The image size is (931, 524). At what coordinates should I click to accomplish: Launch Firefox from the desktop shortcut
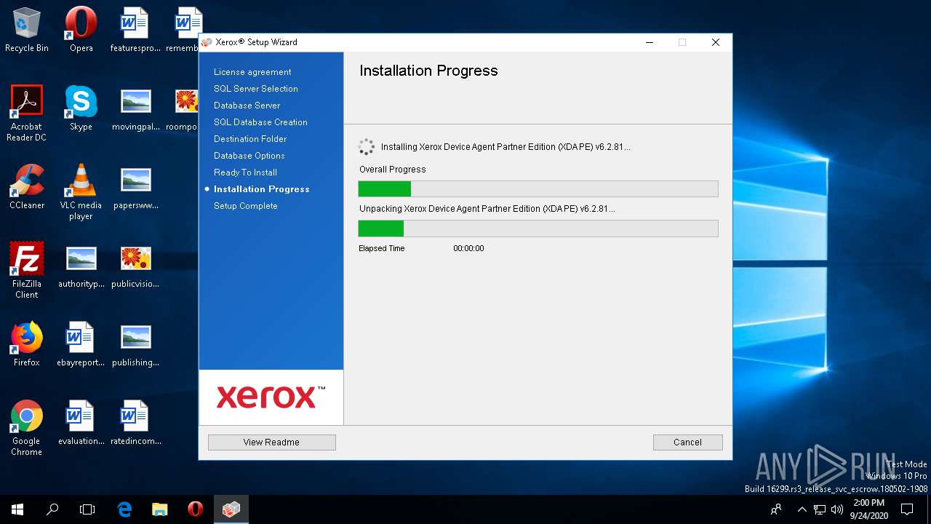[x=27, y=344]
